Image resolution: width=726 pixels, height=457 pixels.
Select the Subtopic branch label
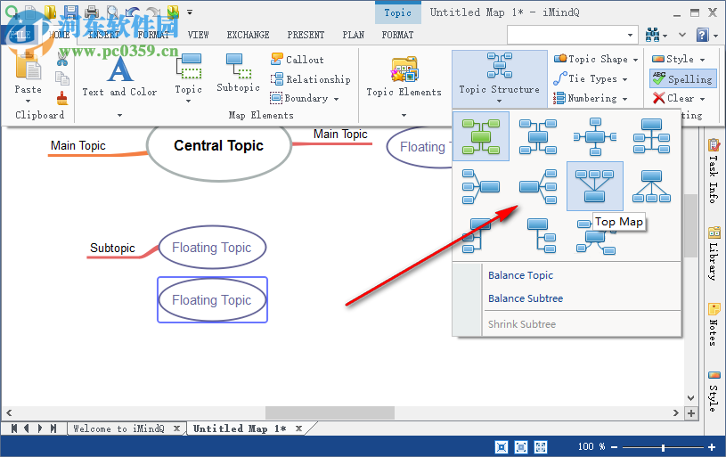[x=112, y=248]
